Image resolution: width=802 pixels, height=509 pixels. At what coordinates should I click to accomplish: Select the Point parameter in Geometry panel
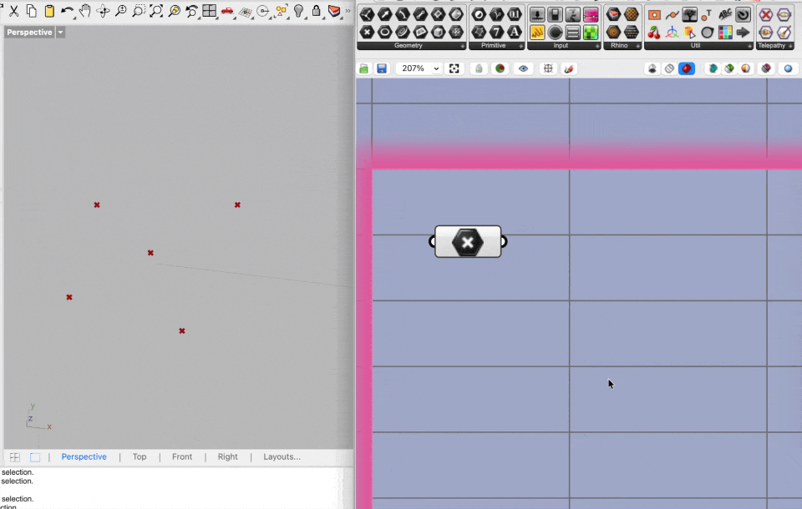(367, 33)
